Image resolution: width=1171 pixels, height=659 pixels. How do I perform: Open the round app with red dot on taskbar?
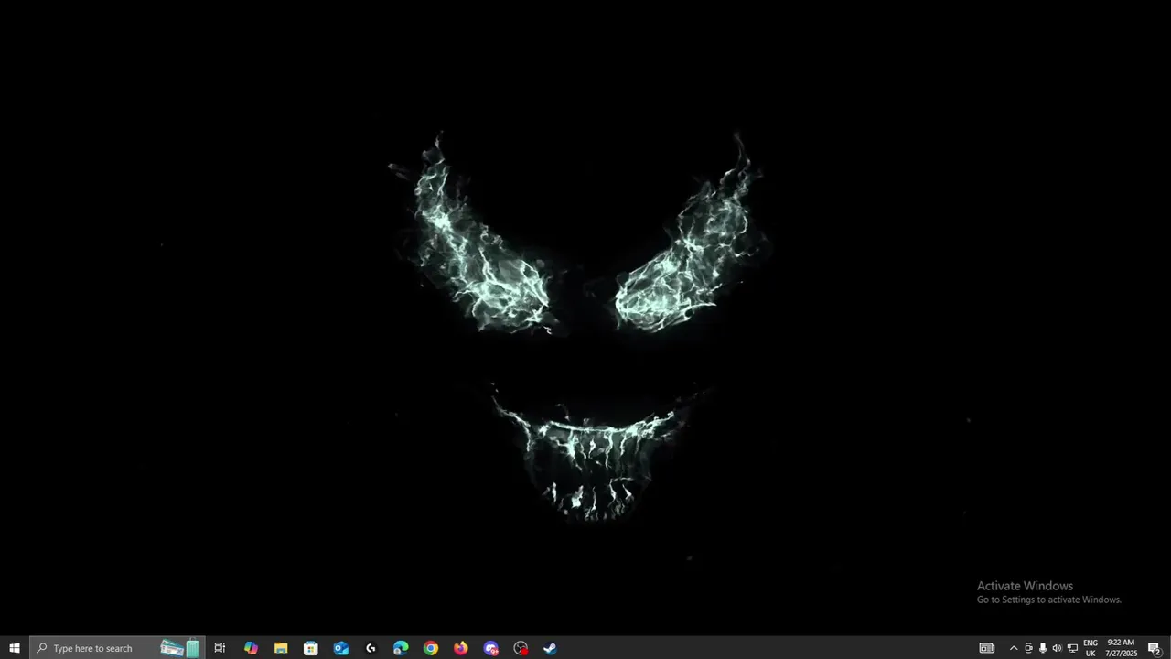pos(521,648)
